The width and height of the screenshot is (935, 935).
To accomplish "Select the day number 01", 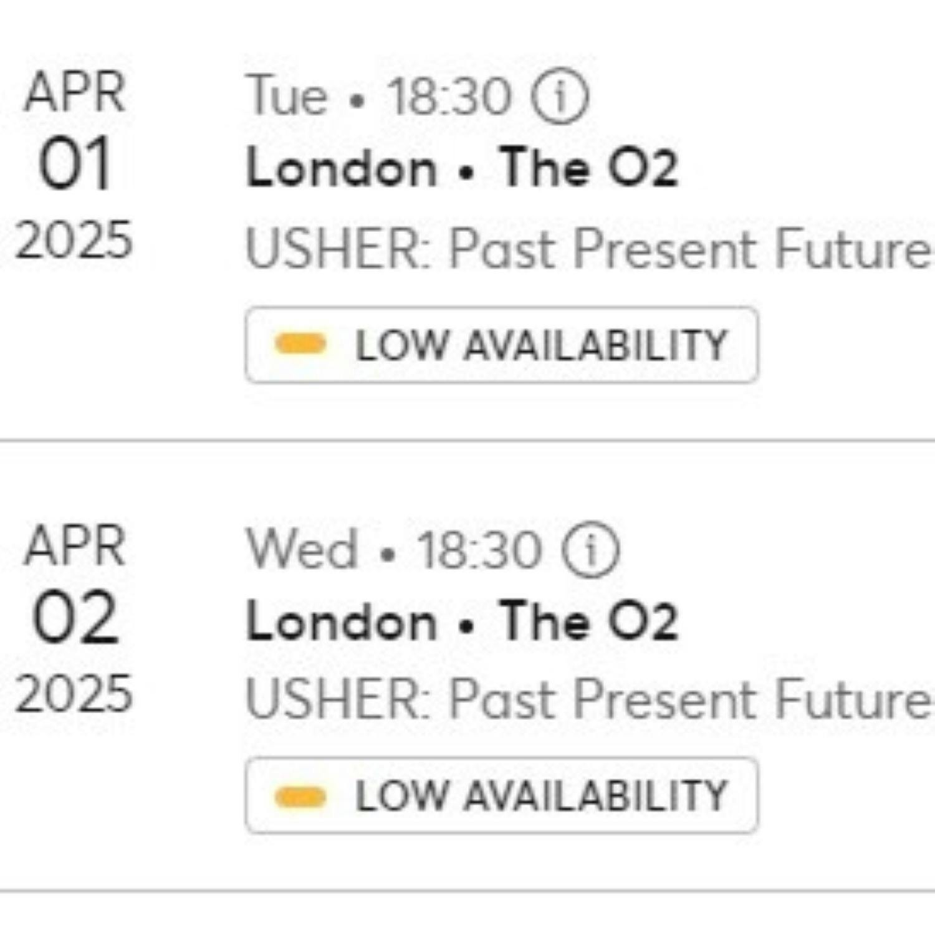I will 75,164.
